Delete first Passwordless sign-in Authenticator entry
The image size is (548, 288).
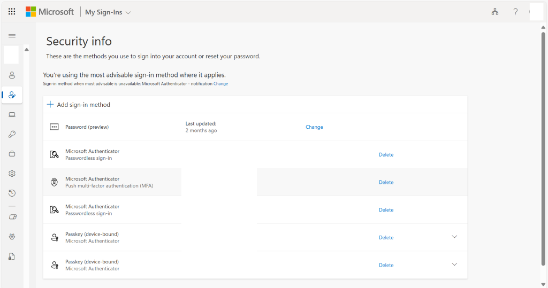tap(386, 154)
